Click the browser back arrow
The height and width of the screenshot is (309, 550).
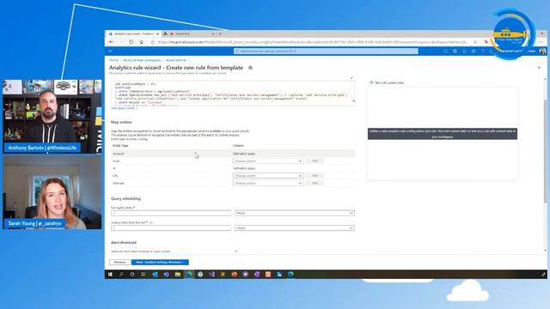[x=111, y=42]
